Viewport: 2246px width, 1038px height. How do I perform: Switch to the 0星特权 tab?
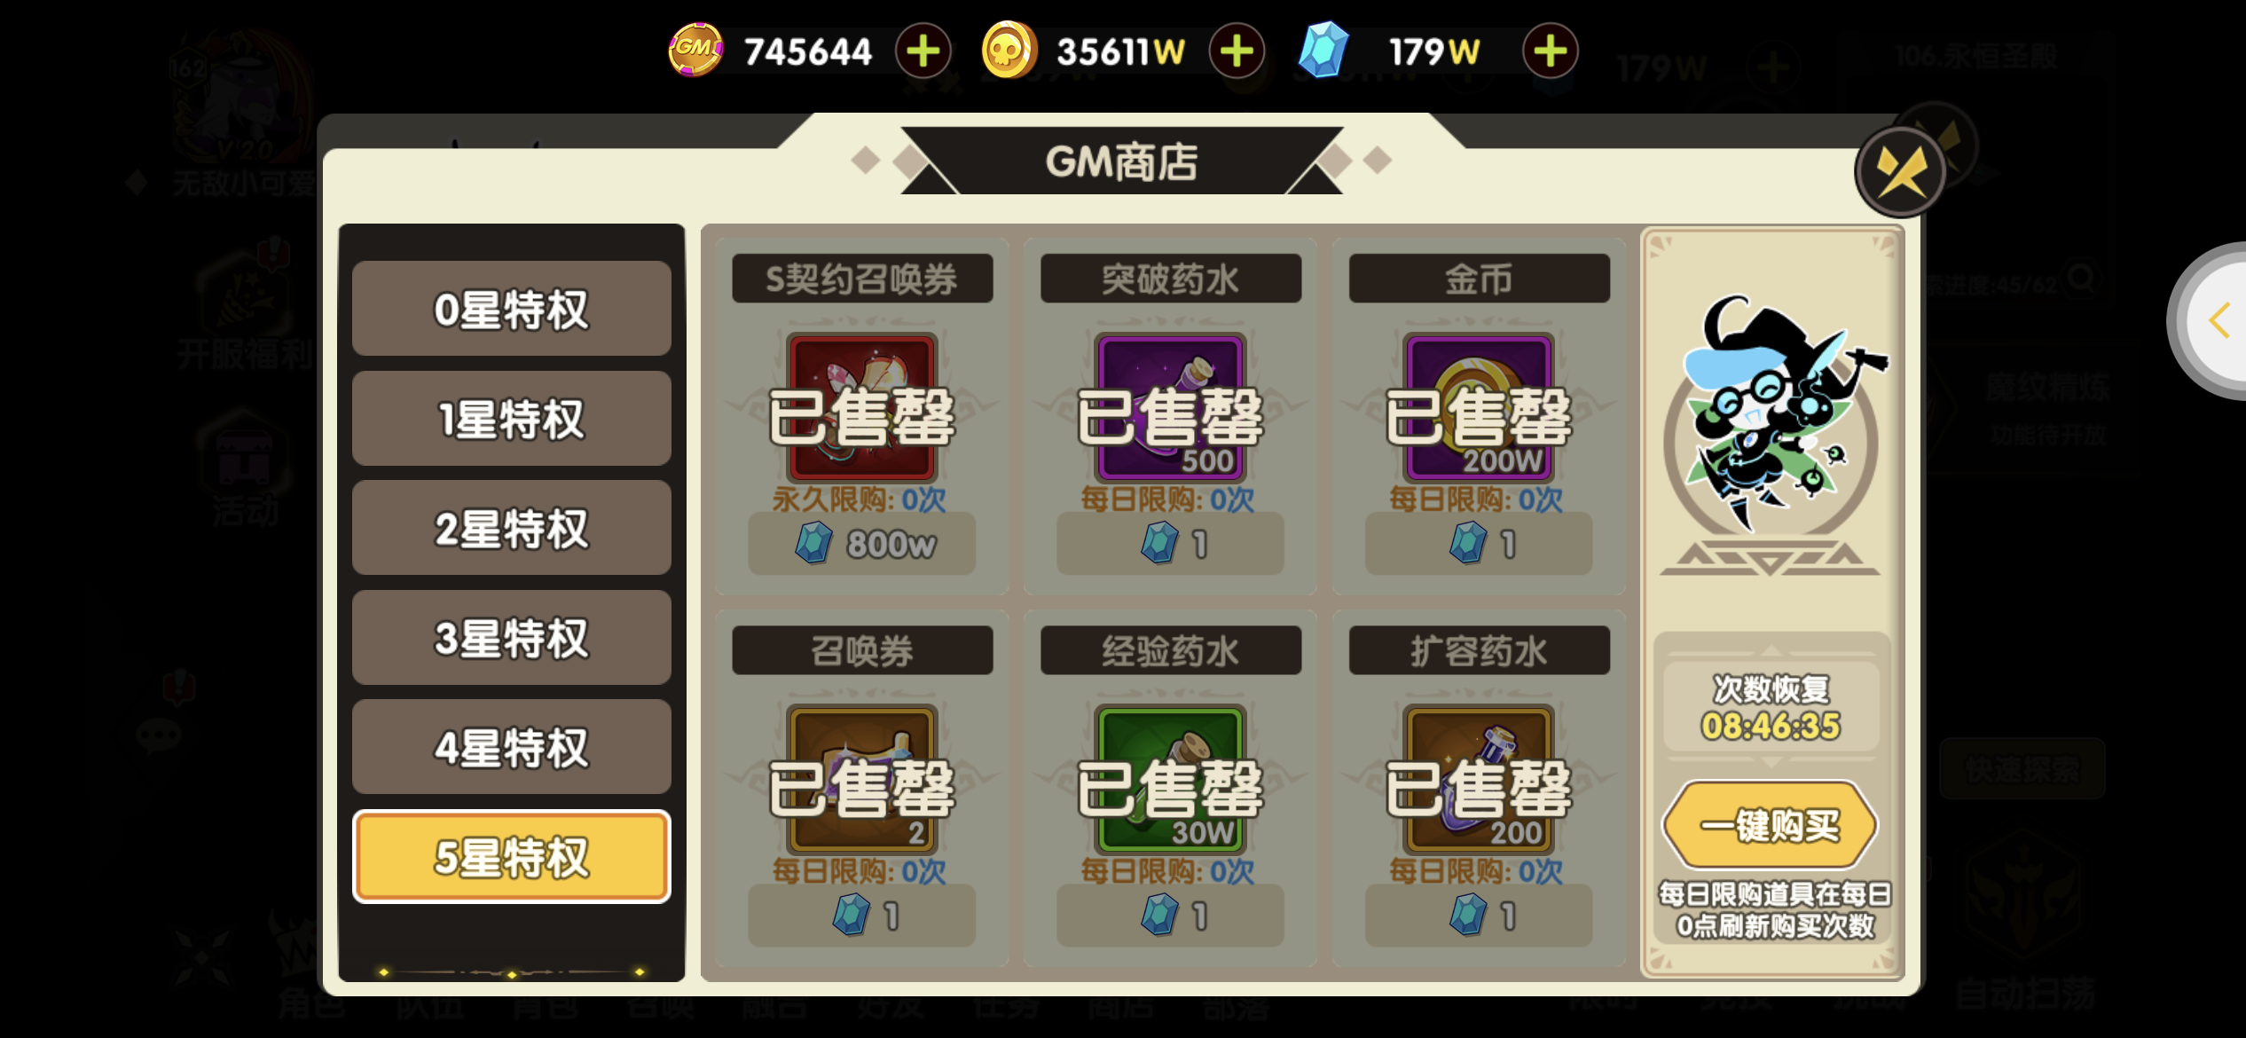coord(512,309)
